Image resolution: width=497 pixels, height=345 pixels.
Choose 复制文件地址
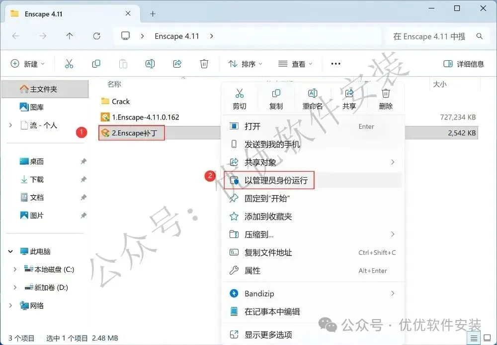pyautogui.click(x=313, y=252)
